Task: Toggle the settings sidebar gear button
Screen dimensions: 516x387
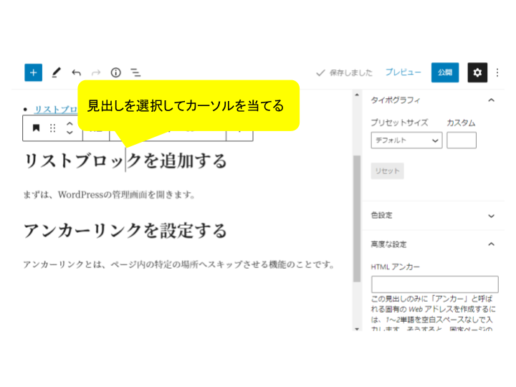Action: point(477,72)
